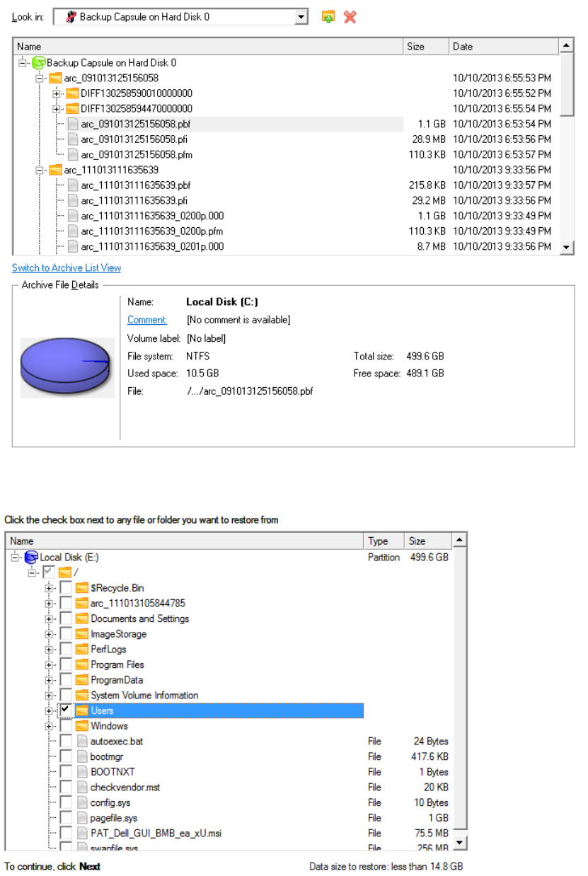Check the bootmgr file checkbox
The height and width of the screenshot is (876, 588).
[x=66, y=756]
